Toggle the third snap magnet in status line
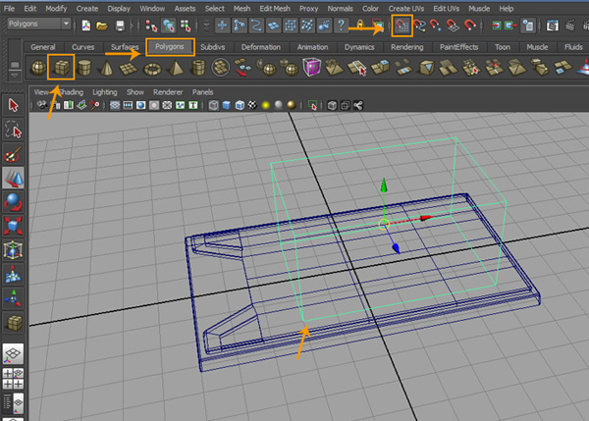 click(x=437, y=24)
